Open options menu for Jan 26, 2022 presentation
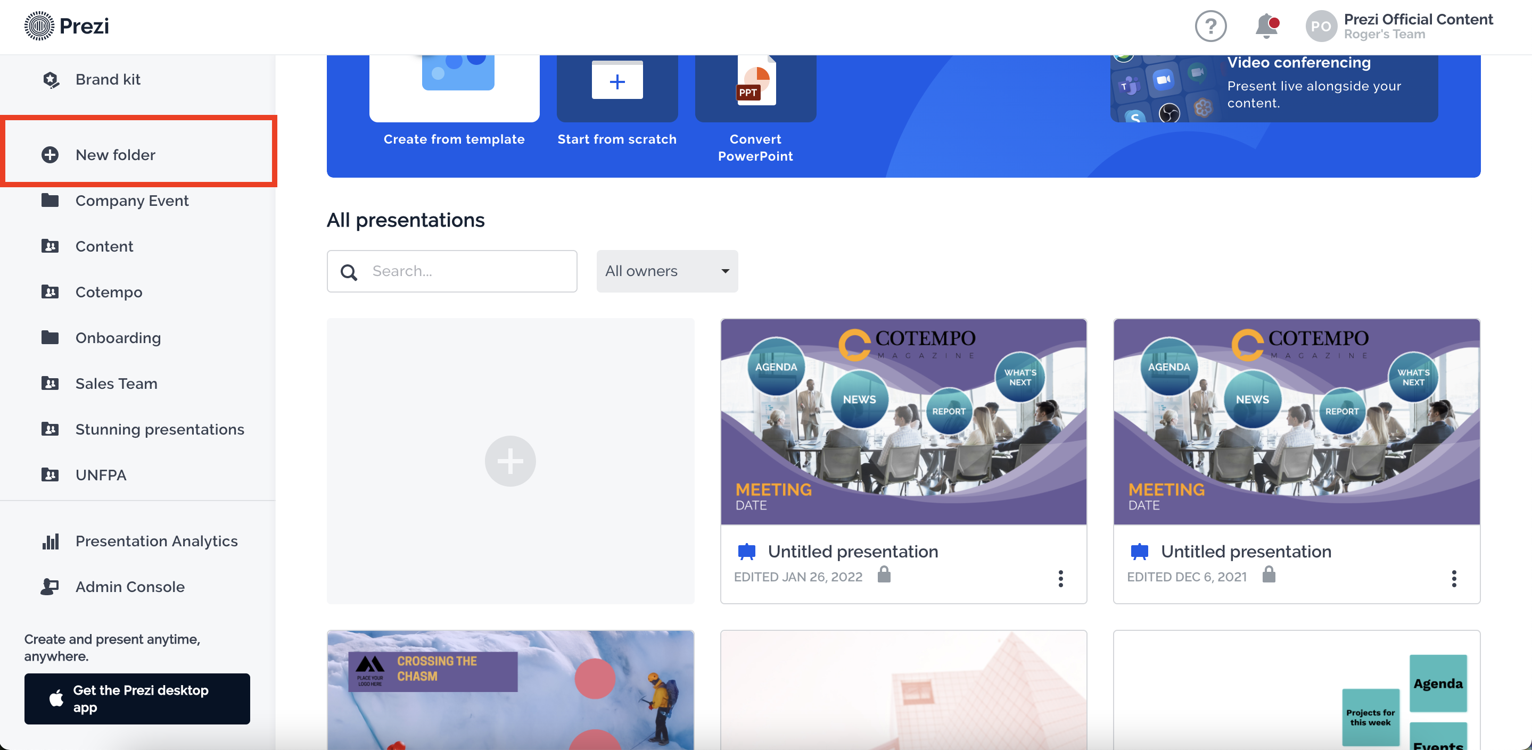 point(1060,578)
